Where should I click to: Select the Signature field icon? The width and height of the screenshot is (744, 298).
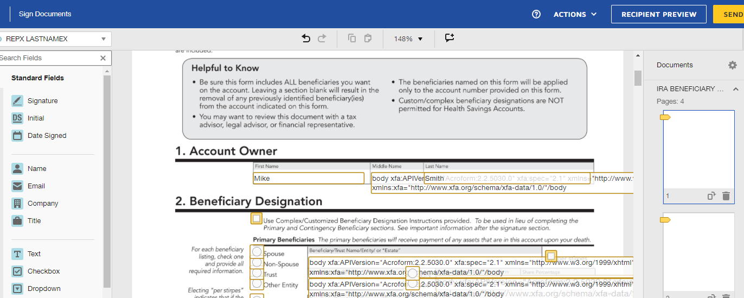point(17,101)
